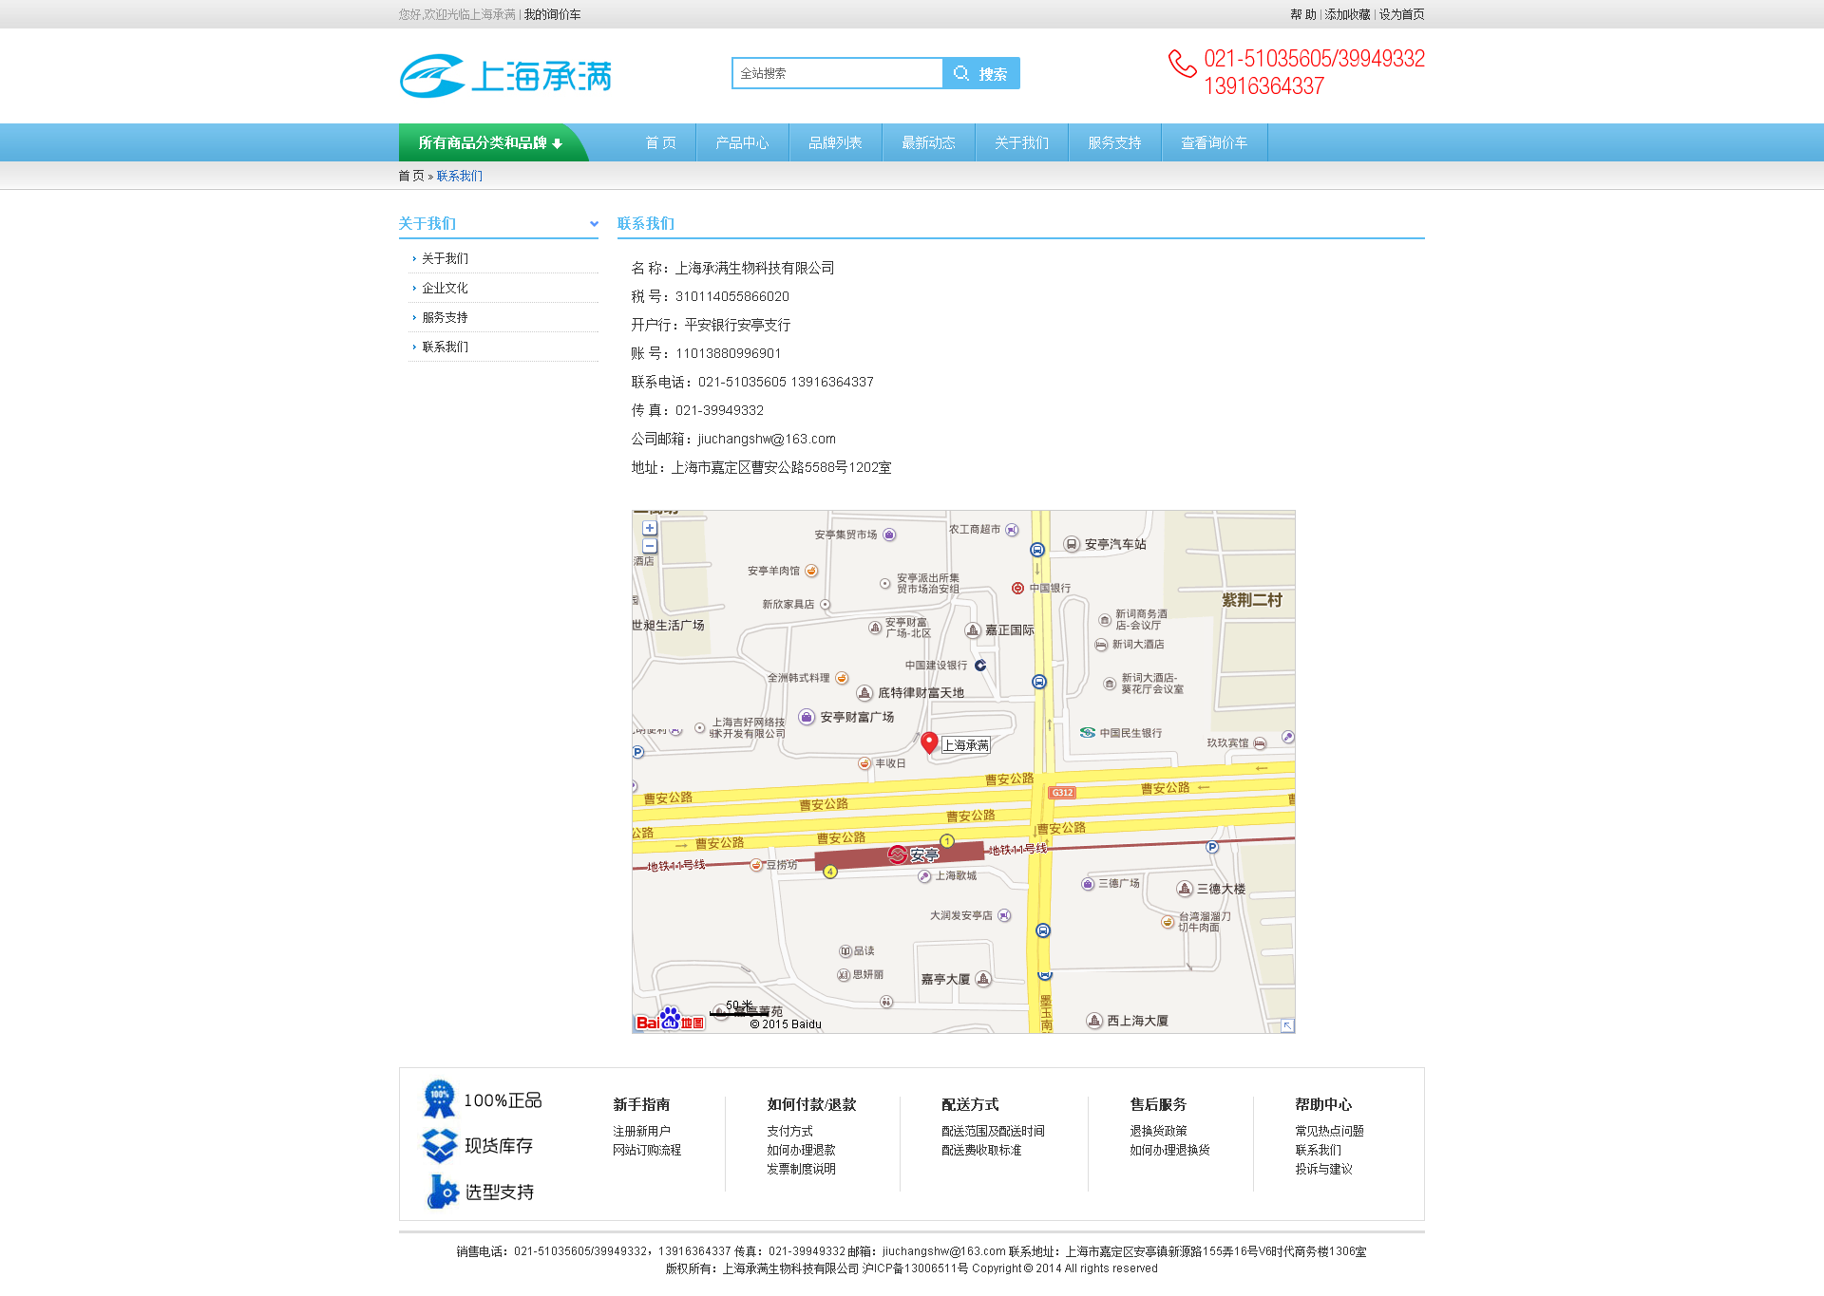Image resolution: width=1824 pixels, height=1296 pixels.
Task: Collapse the map overview corner arrow
Action: [x=1287, y=1025]
